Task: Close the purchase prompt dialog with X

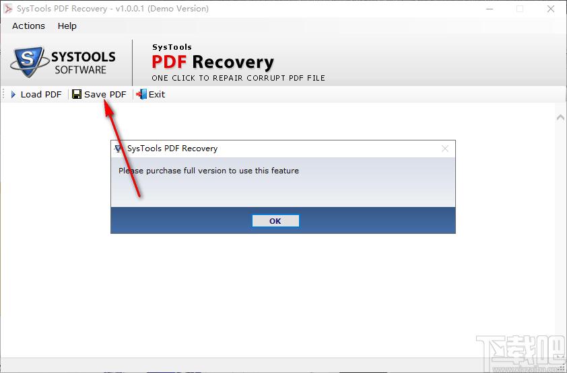Action: 444,149
